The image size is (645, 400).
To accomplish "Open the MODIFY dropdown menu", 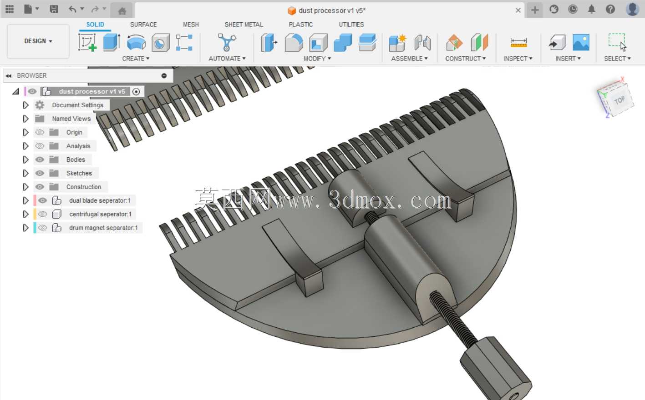I will pyautogui.click(x=317, y=59).
